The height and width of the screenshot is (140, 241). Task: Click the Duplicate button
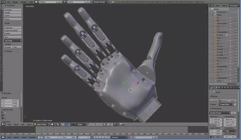[13, 28]
